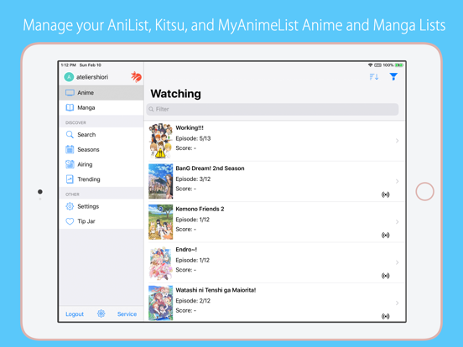This screenshot has height=347, width=463.
Task: Go to the Trending label
Action: (89, 179)
